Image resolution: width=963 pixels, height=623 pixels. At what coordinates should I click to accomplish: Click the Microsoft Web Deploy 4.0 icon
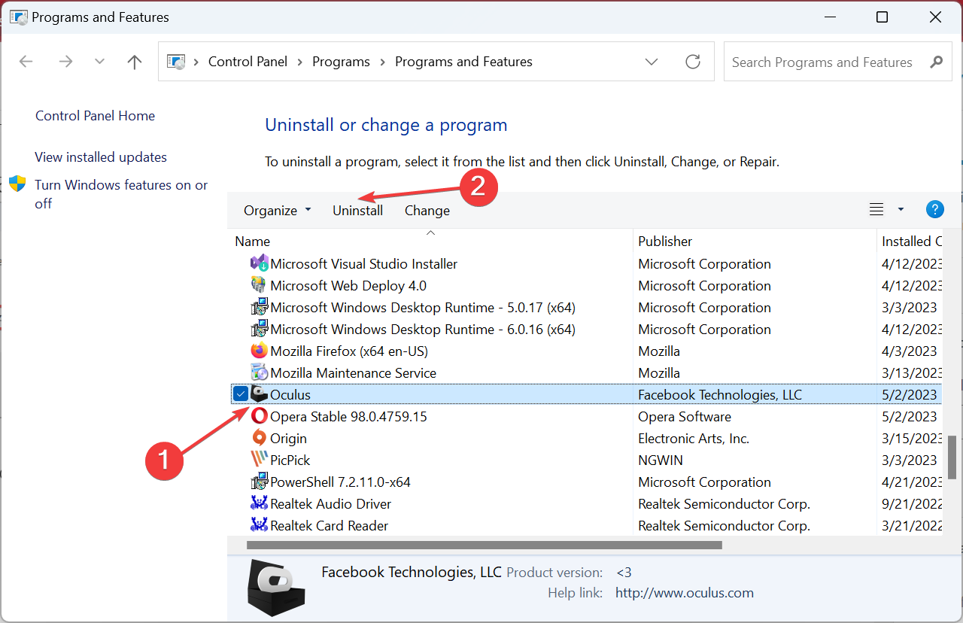[259, 285]
